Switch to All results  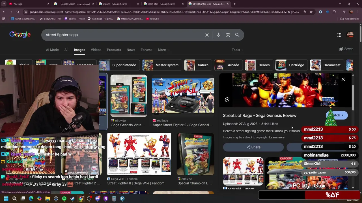coord(66,50)
